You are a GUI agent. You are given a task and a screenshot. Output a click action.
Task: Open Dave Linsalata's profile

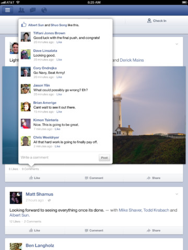tap(45, 51)
